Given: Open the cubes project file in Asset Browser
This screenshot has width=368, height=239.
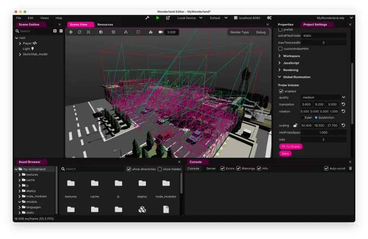Looking at the screenshot, I should point(142,209).
